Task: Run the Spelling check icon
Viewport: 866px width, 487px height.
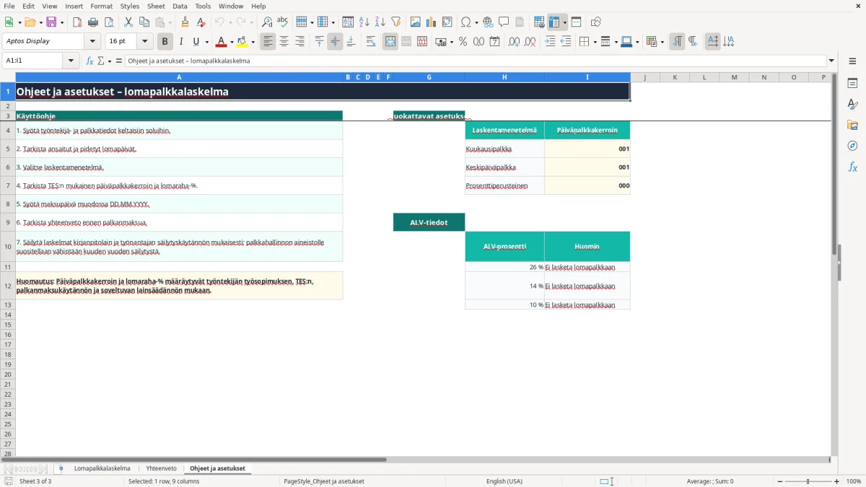Action: point(283,22)
